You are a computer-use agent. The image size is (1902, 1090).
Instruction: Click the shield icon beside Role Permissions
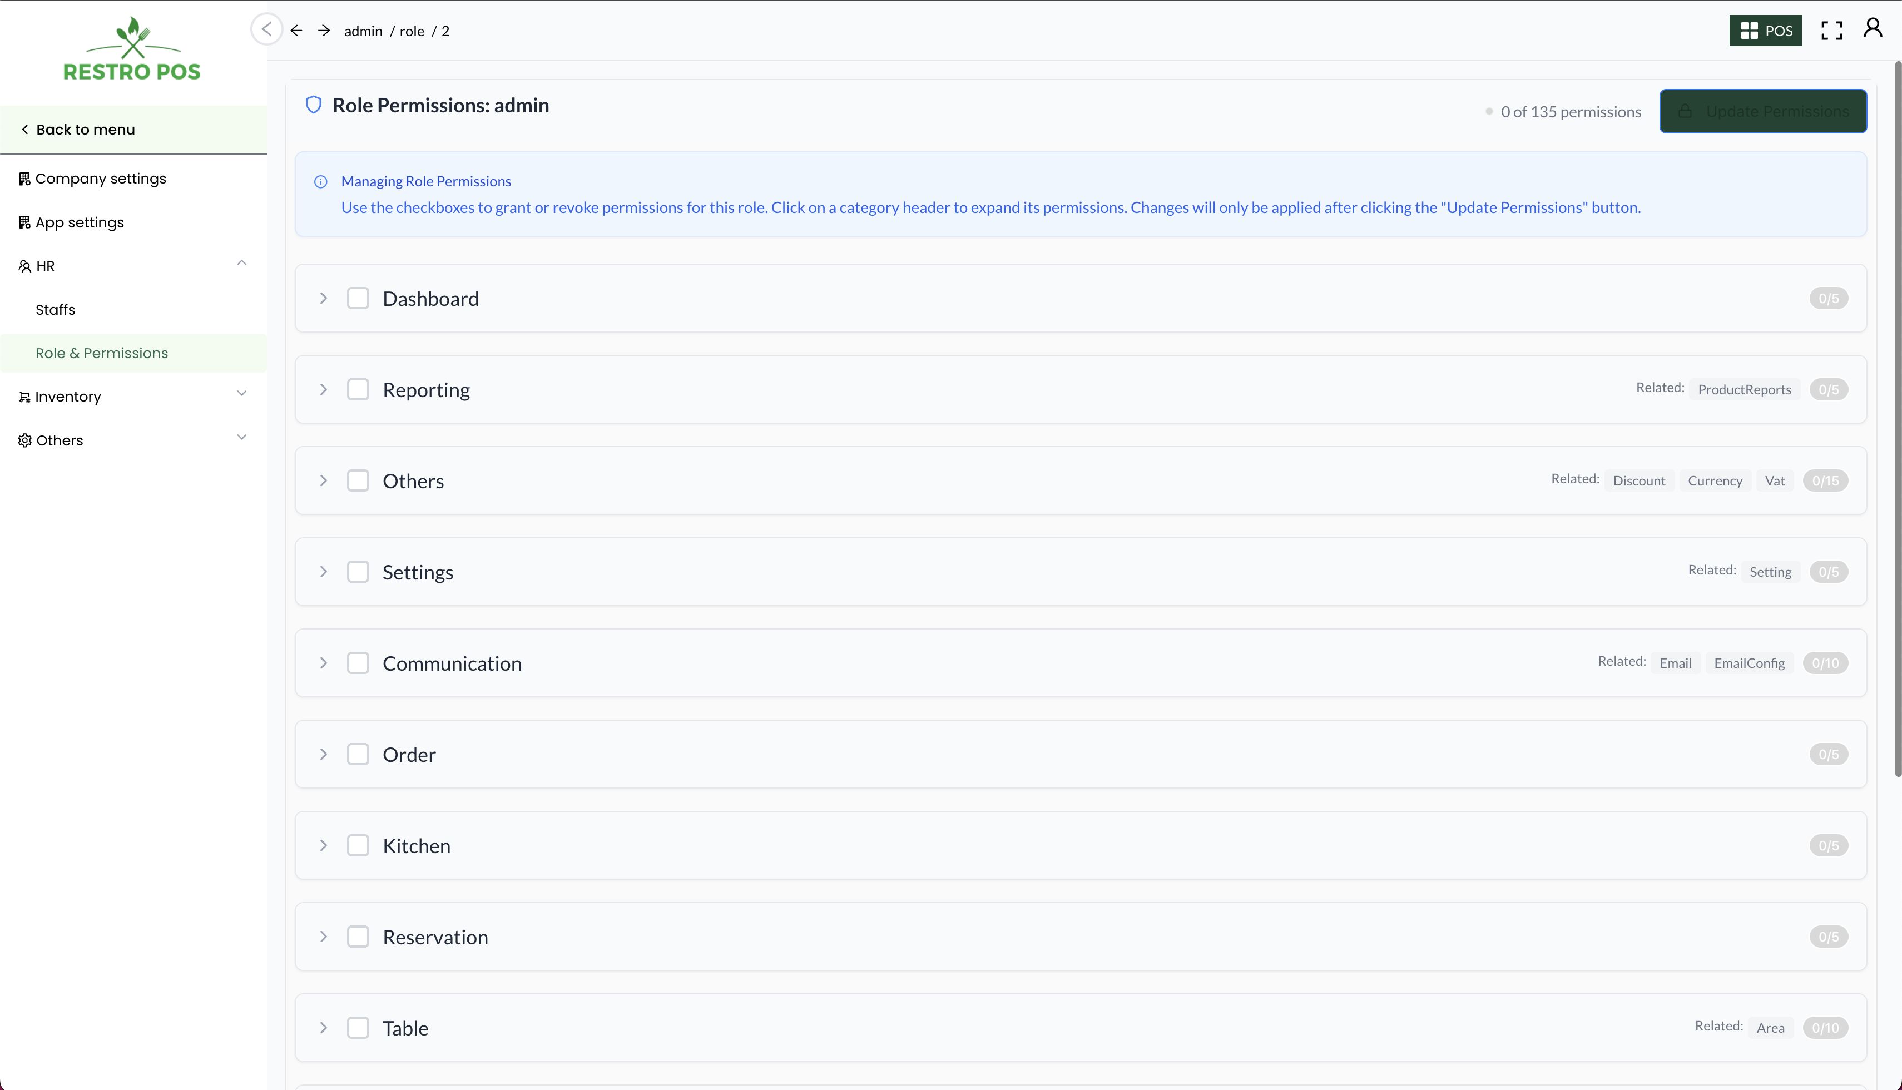[314, 105]
